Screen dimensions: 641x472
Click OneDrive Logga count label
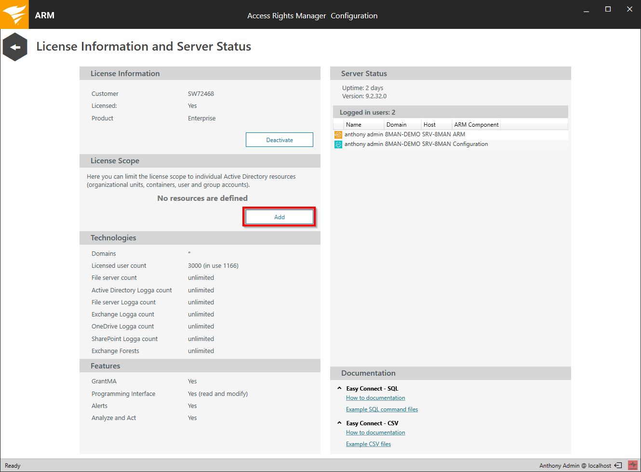pos(122,327)
